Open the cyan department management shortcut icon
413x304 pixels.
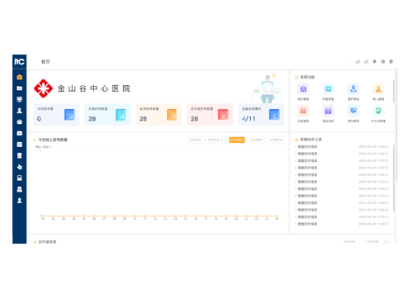point(328,89)
